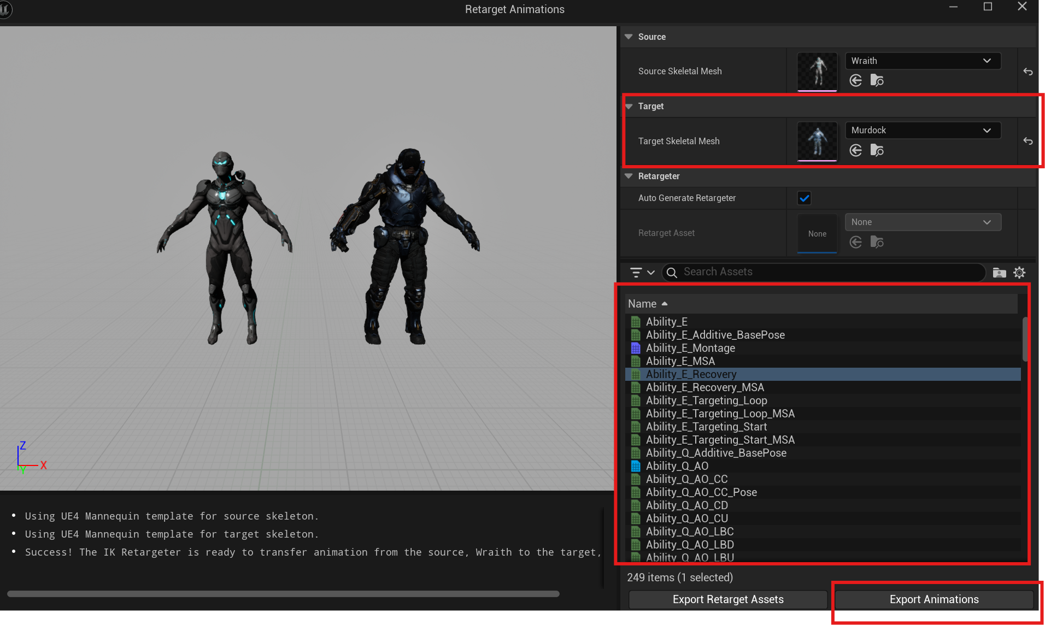1045x625 pixels.
Task: Click the Ability_Q_AO blend asset icon
Action: point(636,466)
